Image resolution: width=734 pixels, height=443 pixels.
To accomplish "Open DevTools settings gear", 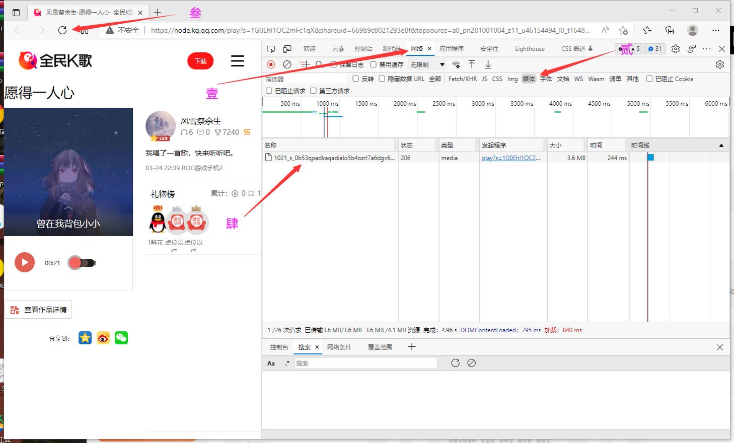I will tap(676, 49).
